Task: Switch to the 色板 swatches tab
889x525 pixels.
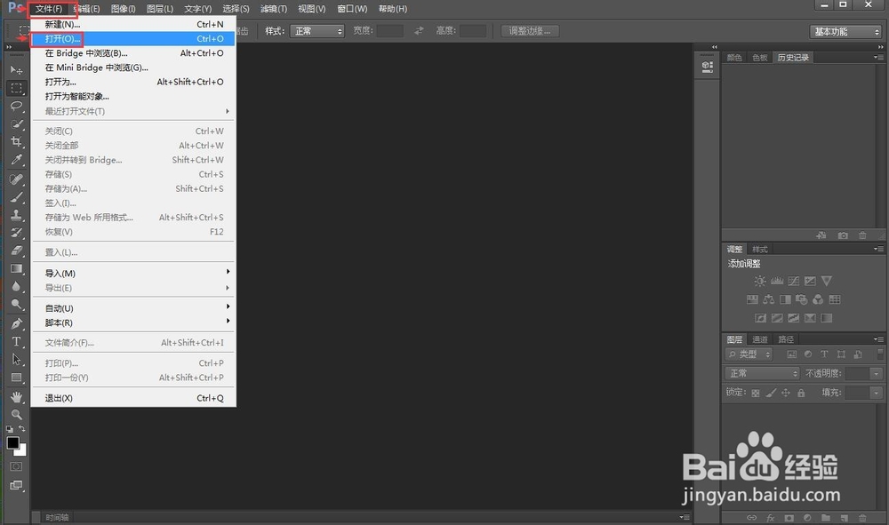Action: coord(760,58)
